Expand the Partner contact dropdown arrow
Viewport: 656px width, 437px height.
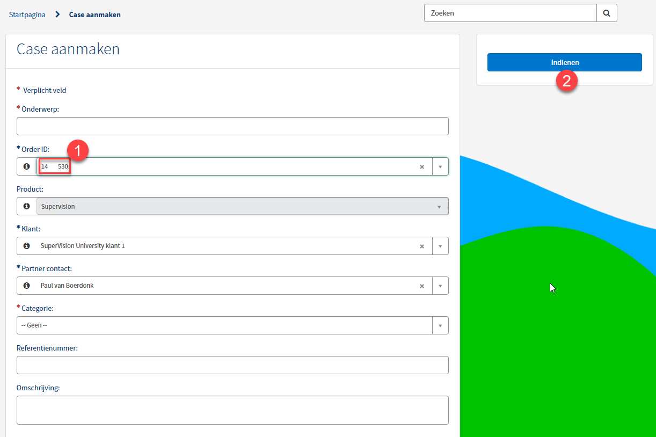(440, 286)
